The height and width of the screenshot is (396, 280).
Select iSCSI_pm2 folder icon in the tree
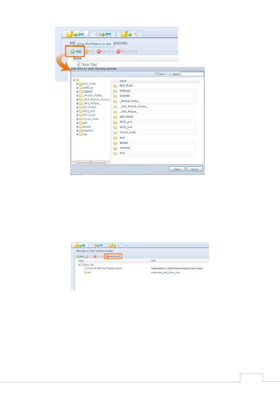tap(80, 115)
